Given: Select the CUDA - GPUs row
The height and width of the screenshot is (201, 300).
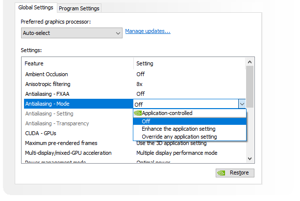Looking at the screenshot, I should (78, 133).
